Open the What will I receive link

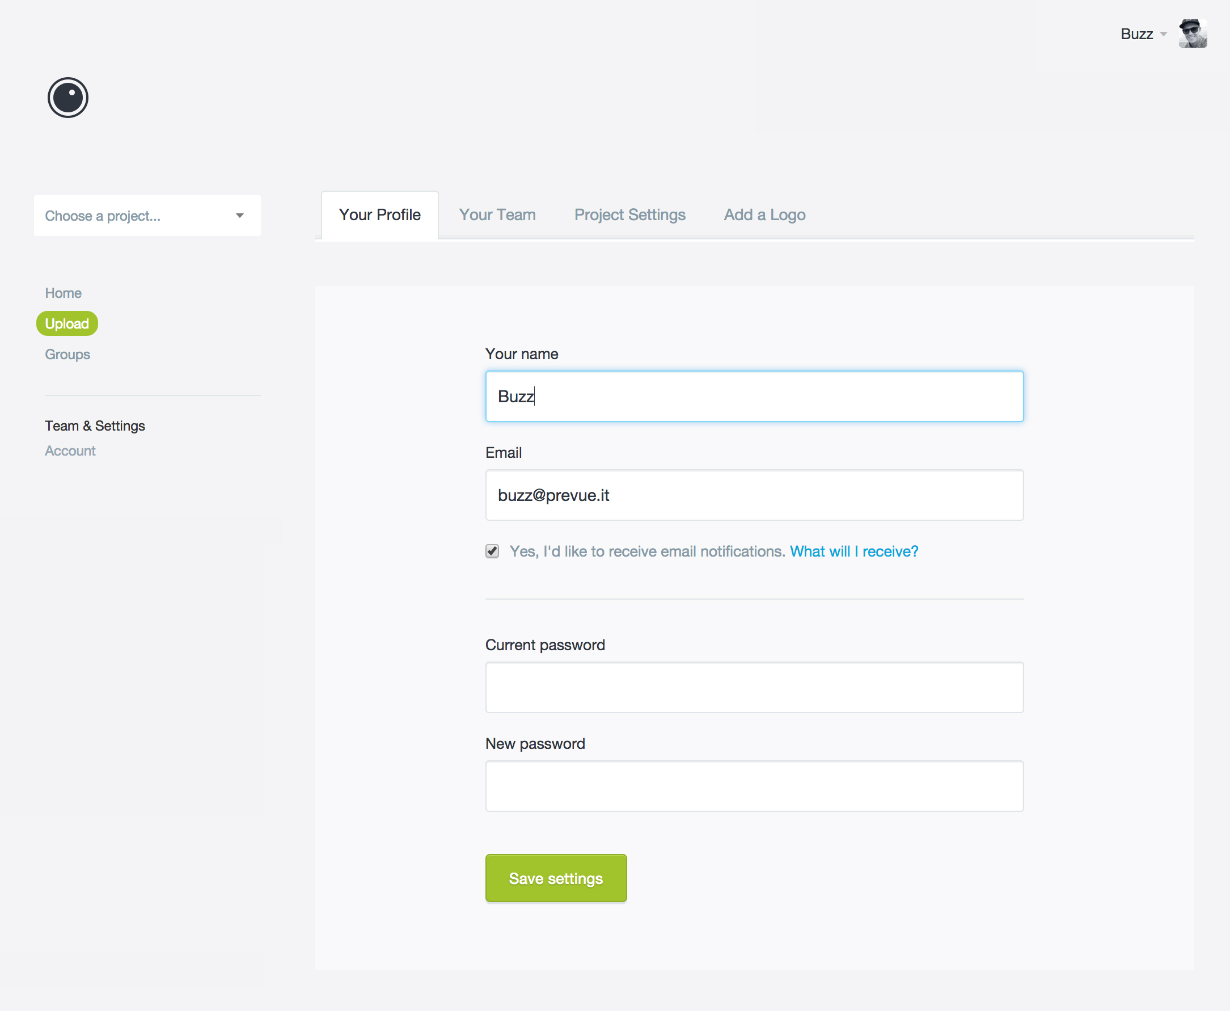coord(854,551)
